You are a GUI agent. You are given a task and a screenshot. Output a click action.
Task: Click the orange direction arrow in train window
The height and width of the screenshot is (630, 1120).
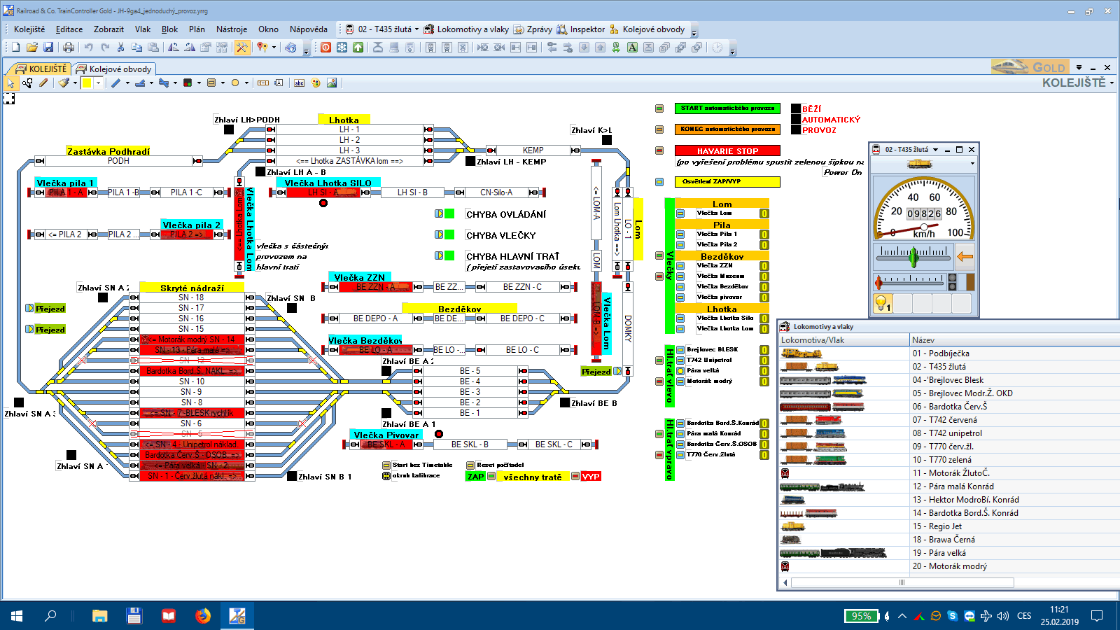[965, 257]
